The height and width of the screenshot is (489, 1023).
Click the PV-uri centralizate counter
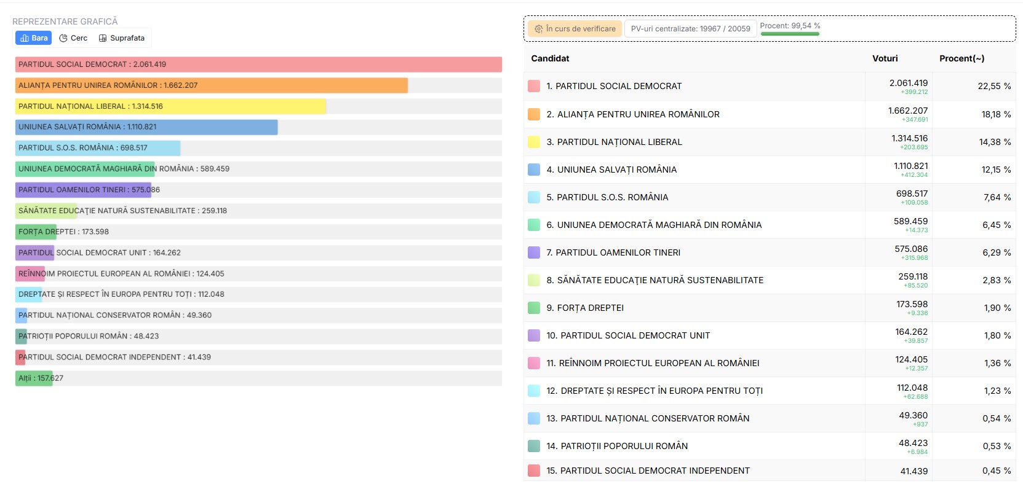690,29
